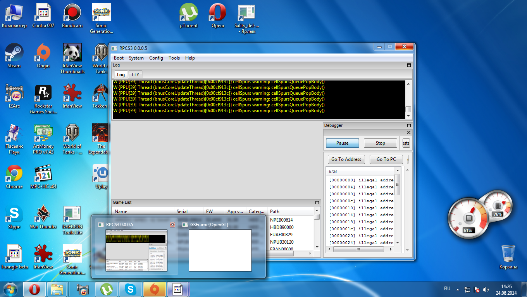
Task: Launch Contra 007 desktop shortcut
Action: pos(43,15)
